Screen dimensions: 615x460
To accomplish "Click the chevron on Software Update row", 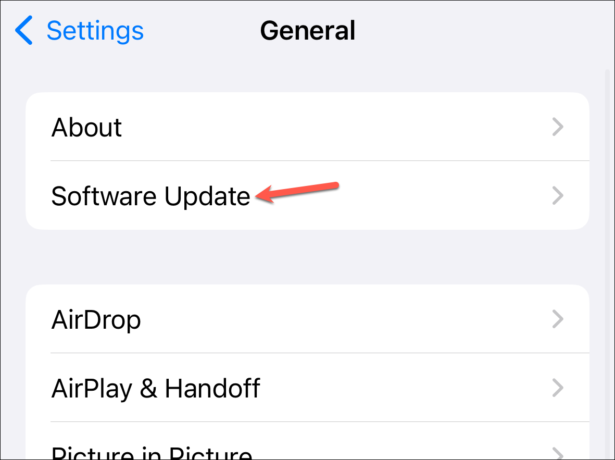I will (558, 195).
